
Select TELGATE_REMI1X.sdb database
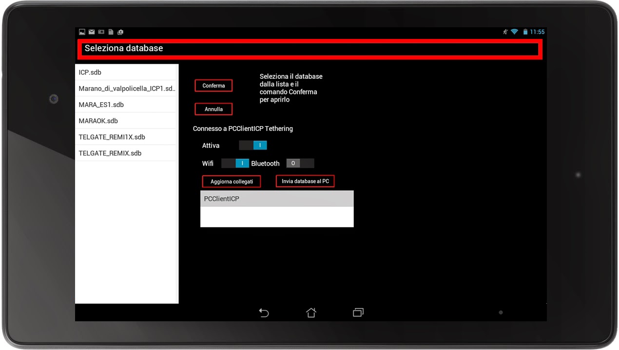[125, 137]
